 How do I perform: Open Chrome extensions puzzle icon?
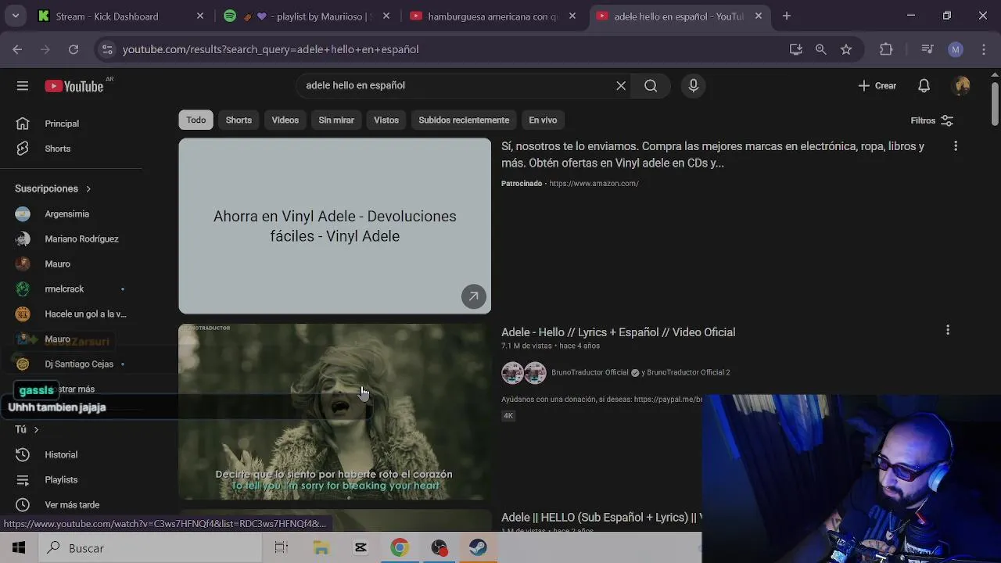coord(886,49)
